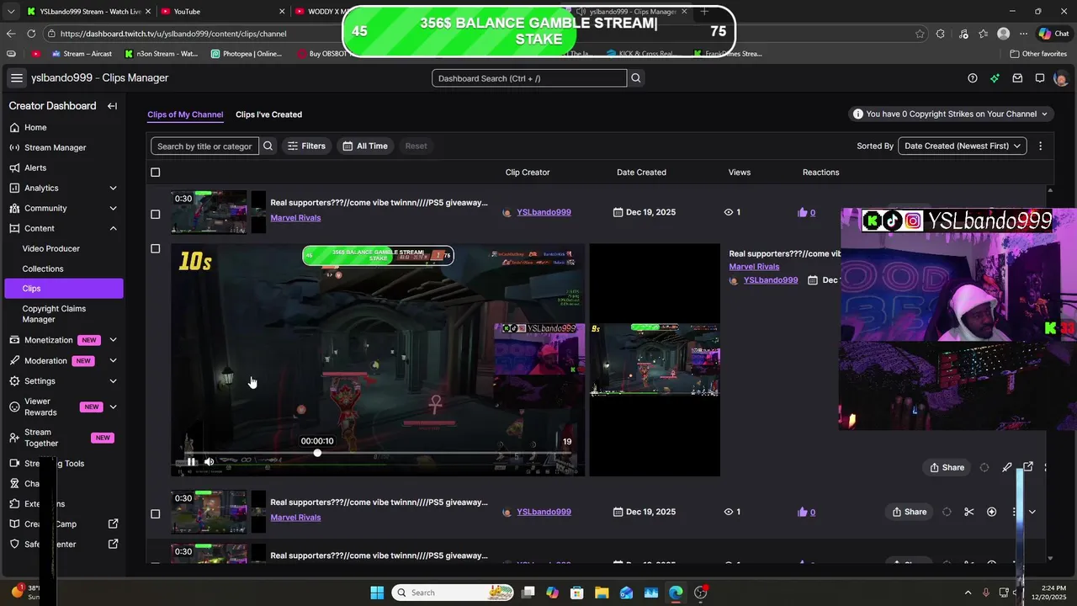Go to Stream Manager
The width and height of the screenshot is (1077, 606).
click(x=56, y=147)
